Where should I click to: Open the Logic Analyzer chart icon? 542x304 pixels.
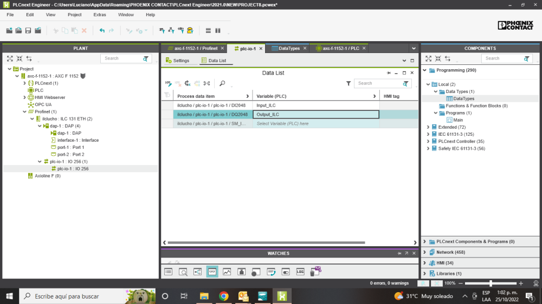click(227, 272)
